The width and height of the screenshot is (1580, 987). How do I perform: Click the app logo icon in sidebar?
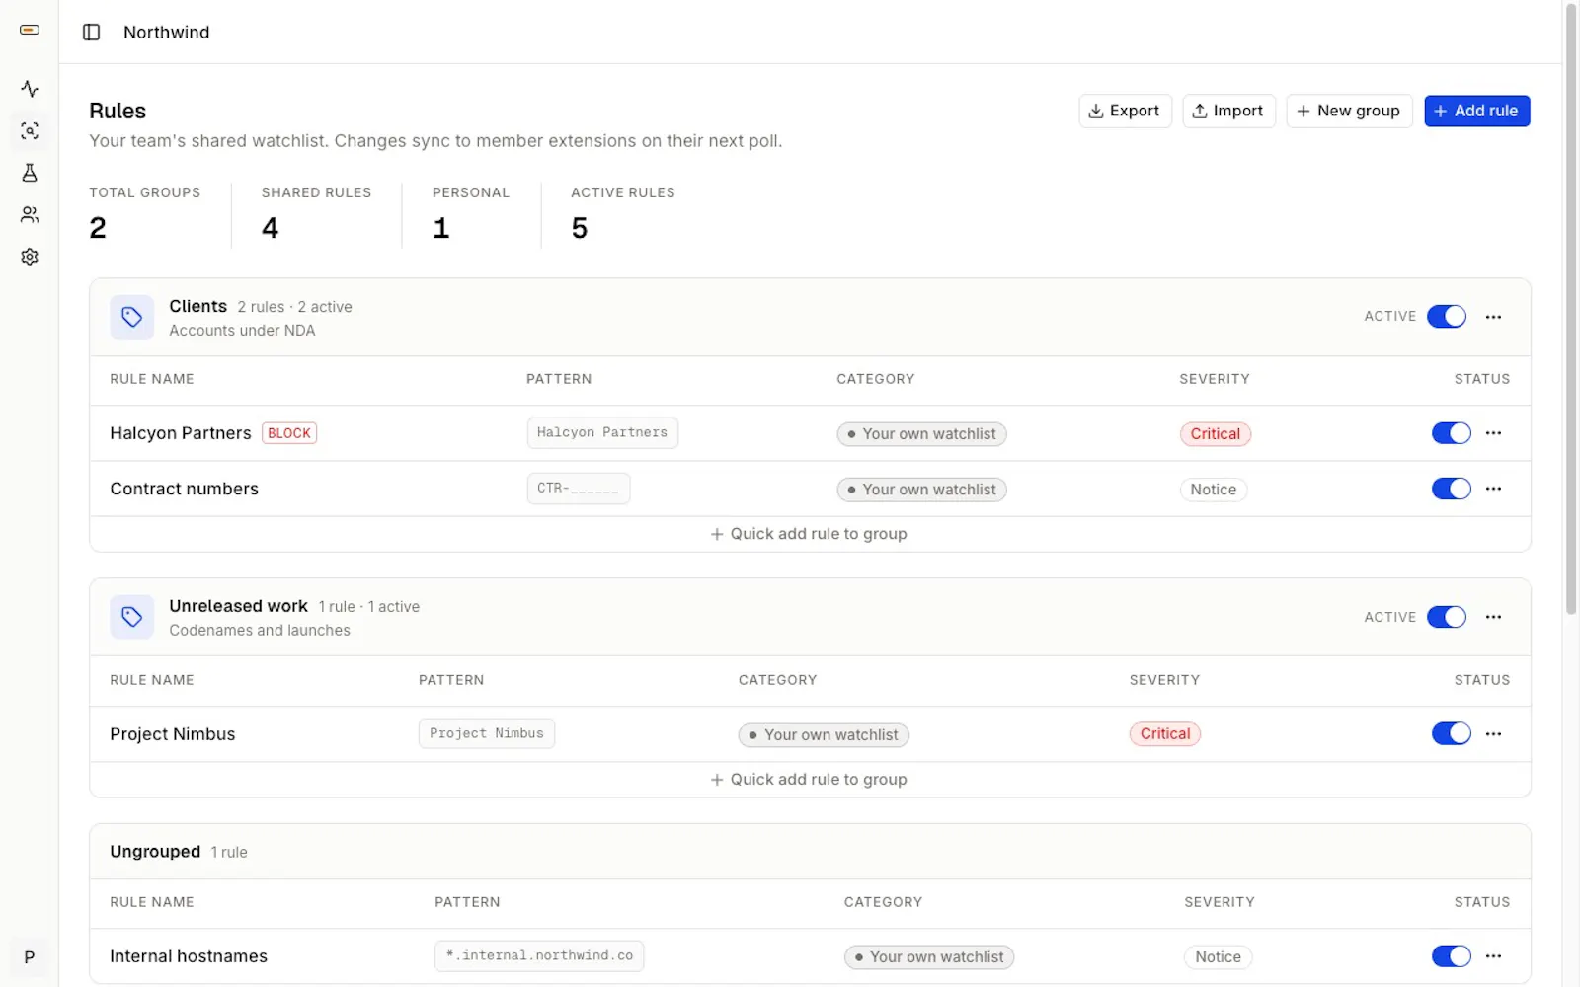point(30,30)
